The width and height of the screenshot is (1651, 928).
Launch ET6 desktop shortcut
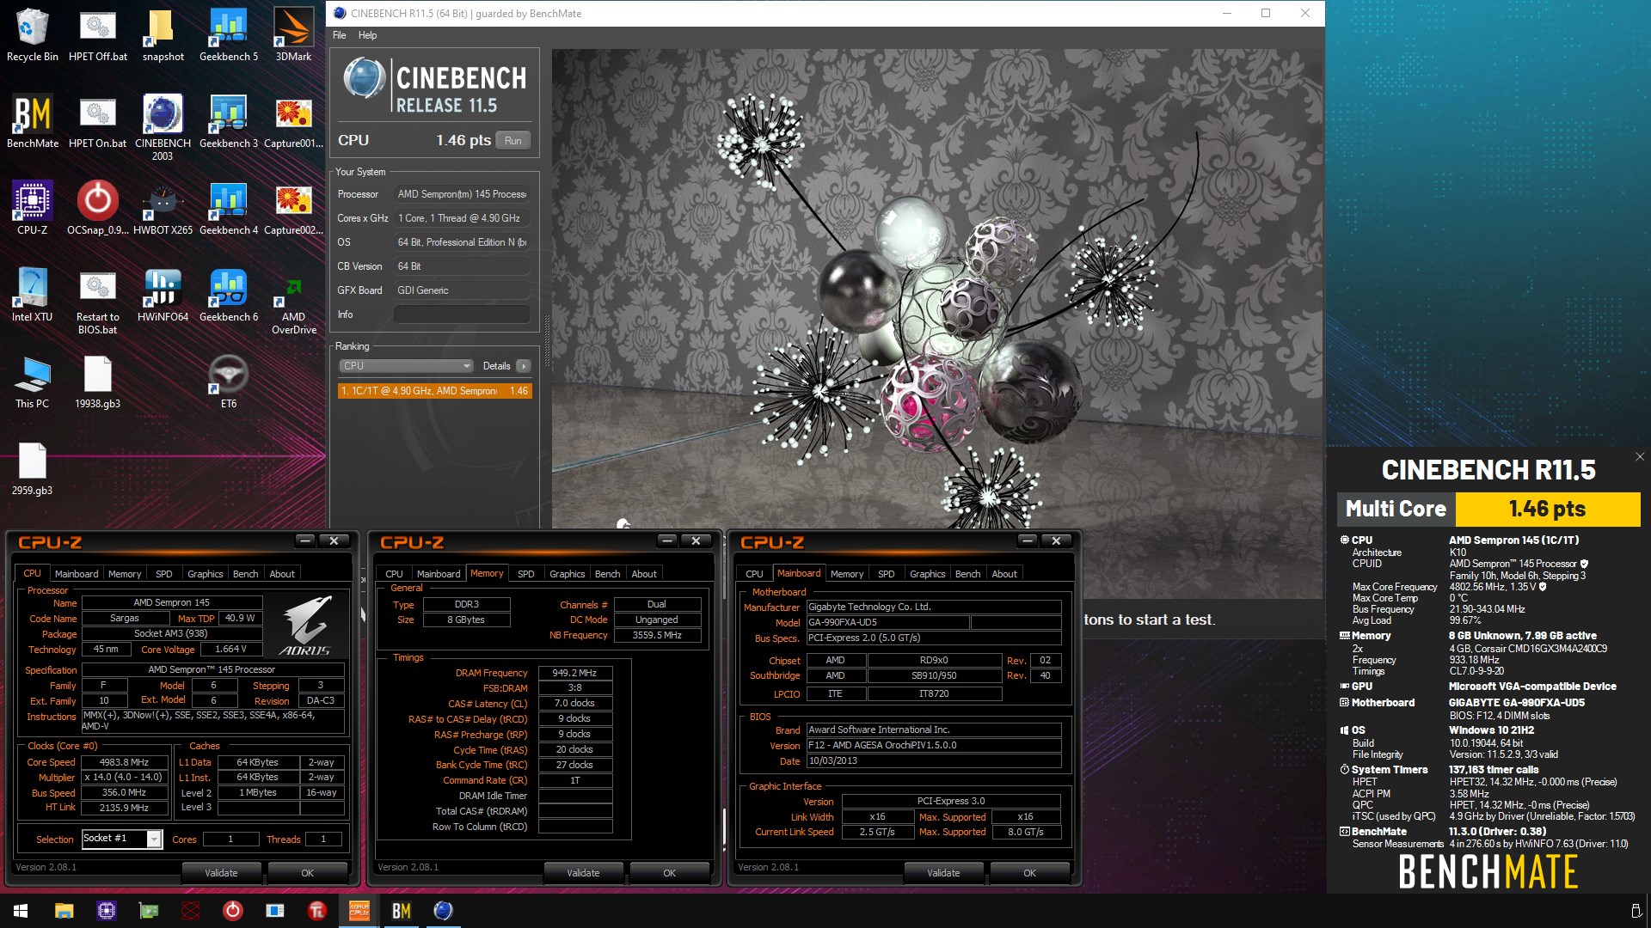click(229, 382)
